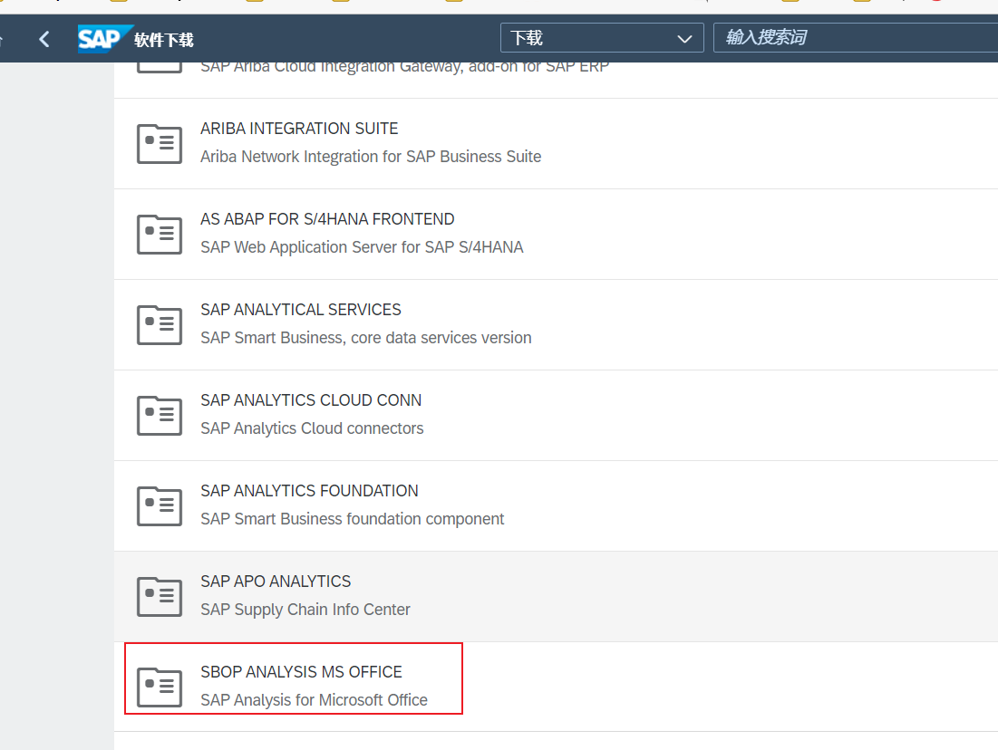Screen dimensions: 998x750
Task: Select Ariba Network Integration for SAP Business Suite
Action: pos(371,157)
